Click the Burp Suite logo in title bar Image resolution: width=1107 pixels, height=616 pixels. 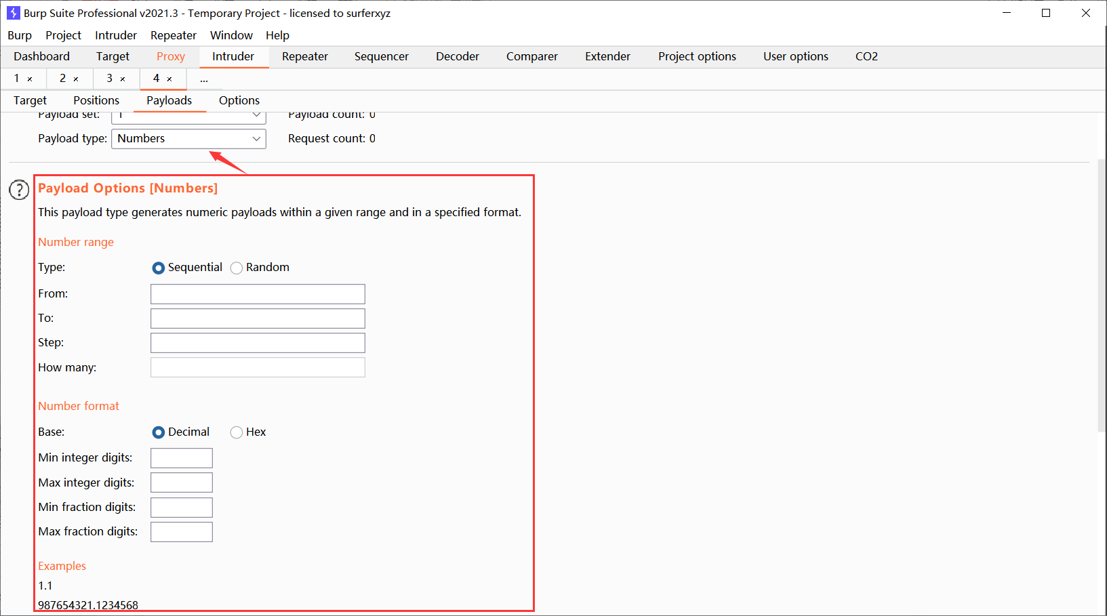coord(14,13)
